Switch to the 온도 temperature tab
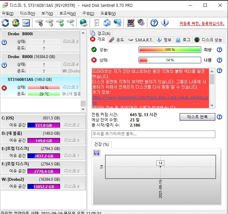 click(117, 40)
